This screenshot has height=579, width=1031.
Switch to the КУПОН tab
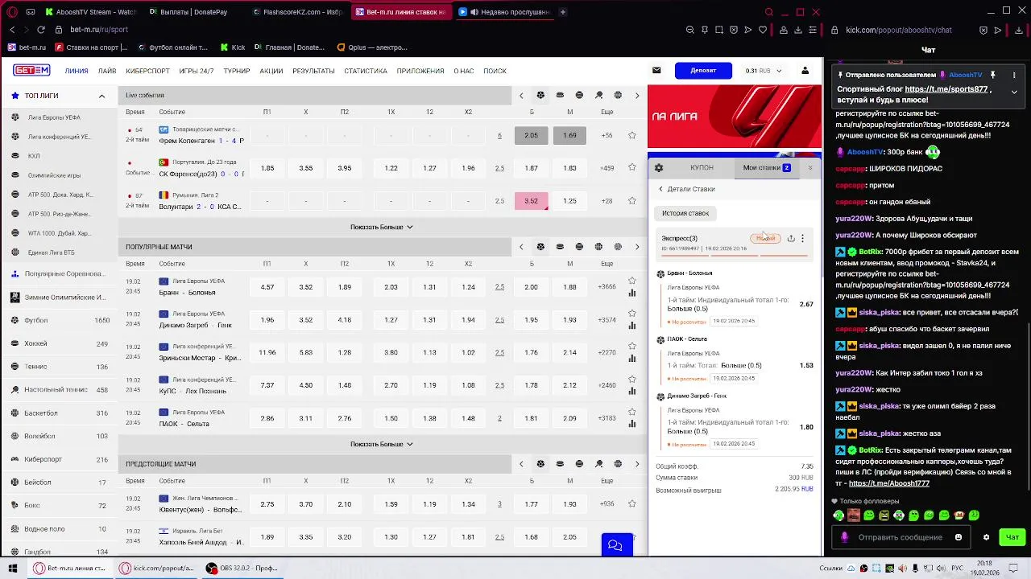(x=702, y=168)
